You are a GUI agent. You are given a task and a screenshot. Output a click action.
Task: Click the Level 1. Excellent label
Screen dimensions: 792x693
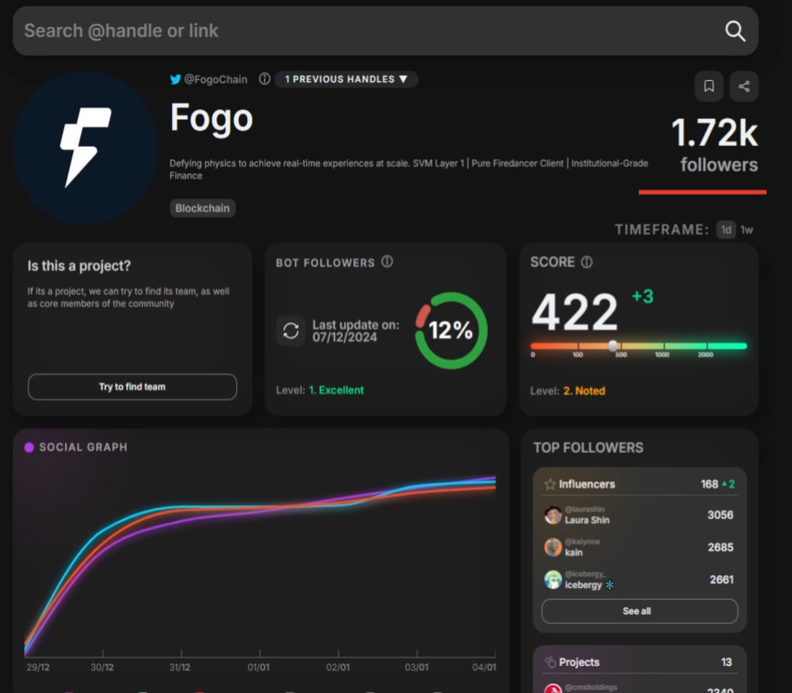[x=320, y=391]
